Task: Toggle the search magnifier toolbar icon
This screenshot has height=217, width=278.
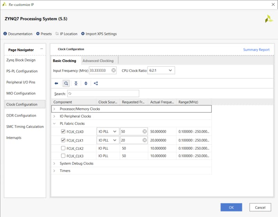Action: (x=66, y=83)
